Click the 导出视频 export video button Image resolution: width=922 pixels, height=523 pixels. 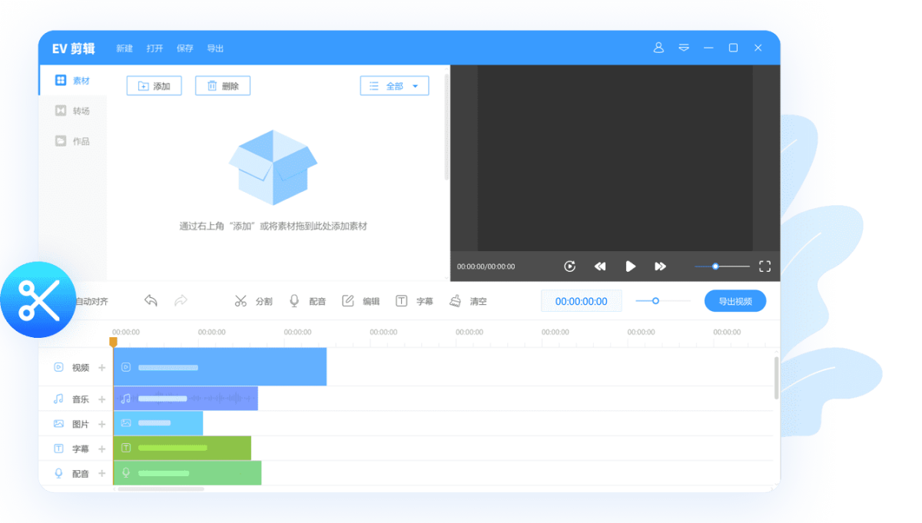pyautogui.click(x=735, y=301)
